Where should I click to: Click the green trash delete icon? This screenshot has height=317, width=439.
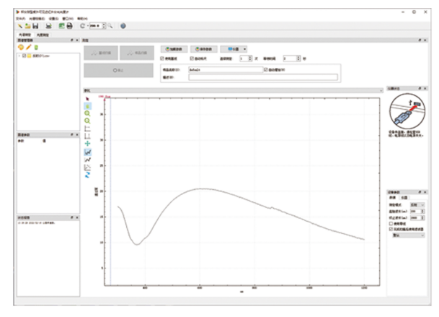[36, 47]
